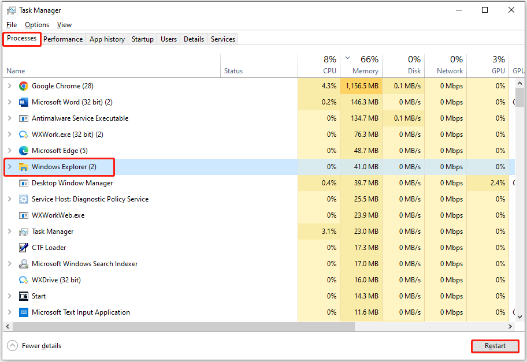
Task: Click the Service Host gear icon
Action: 24,199
